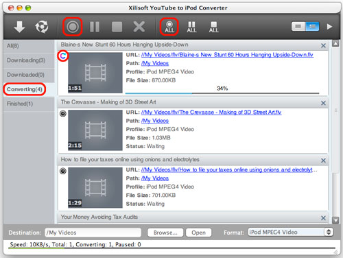This screenshot has width=343, height=258.
Task: Open My Videos path of The Crevasse
Action: click(155, 121)
